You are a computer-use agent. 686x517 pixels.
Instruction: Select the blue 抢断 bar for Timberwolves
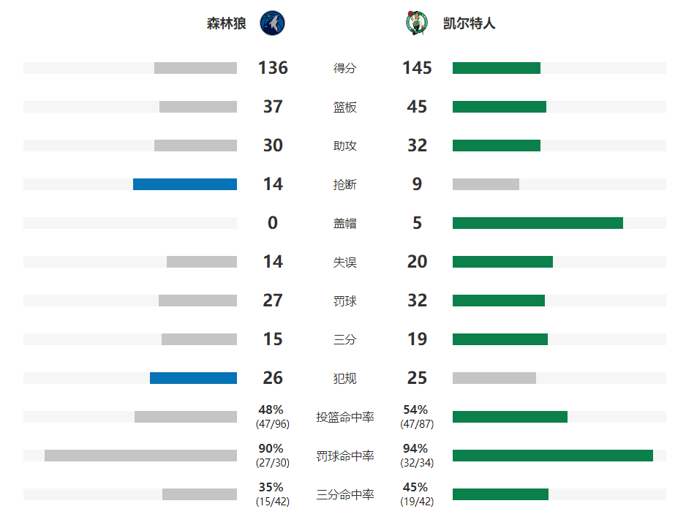[185, 184]
